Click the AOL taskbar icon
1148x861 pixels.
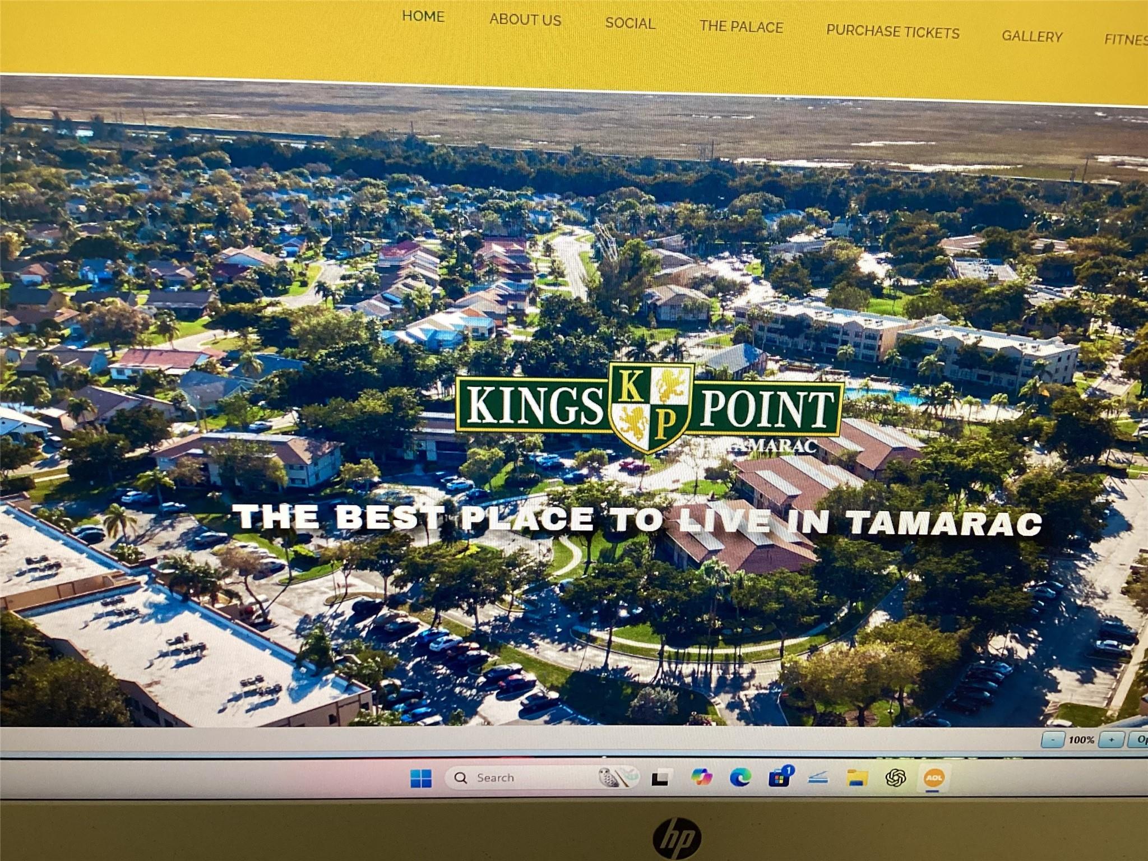click(934, 777)
